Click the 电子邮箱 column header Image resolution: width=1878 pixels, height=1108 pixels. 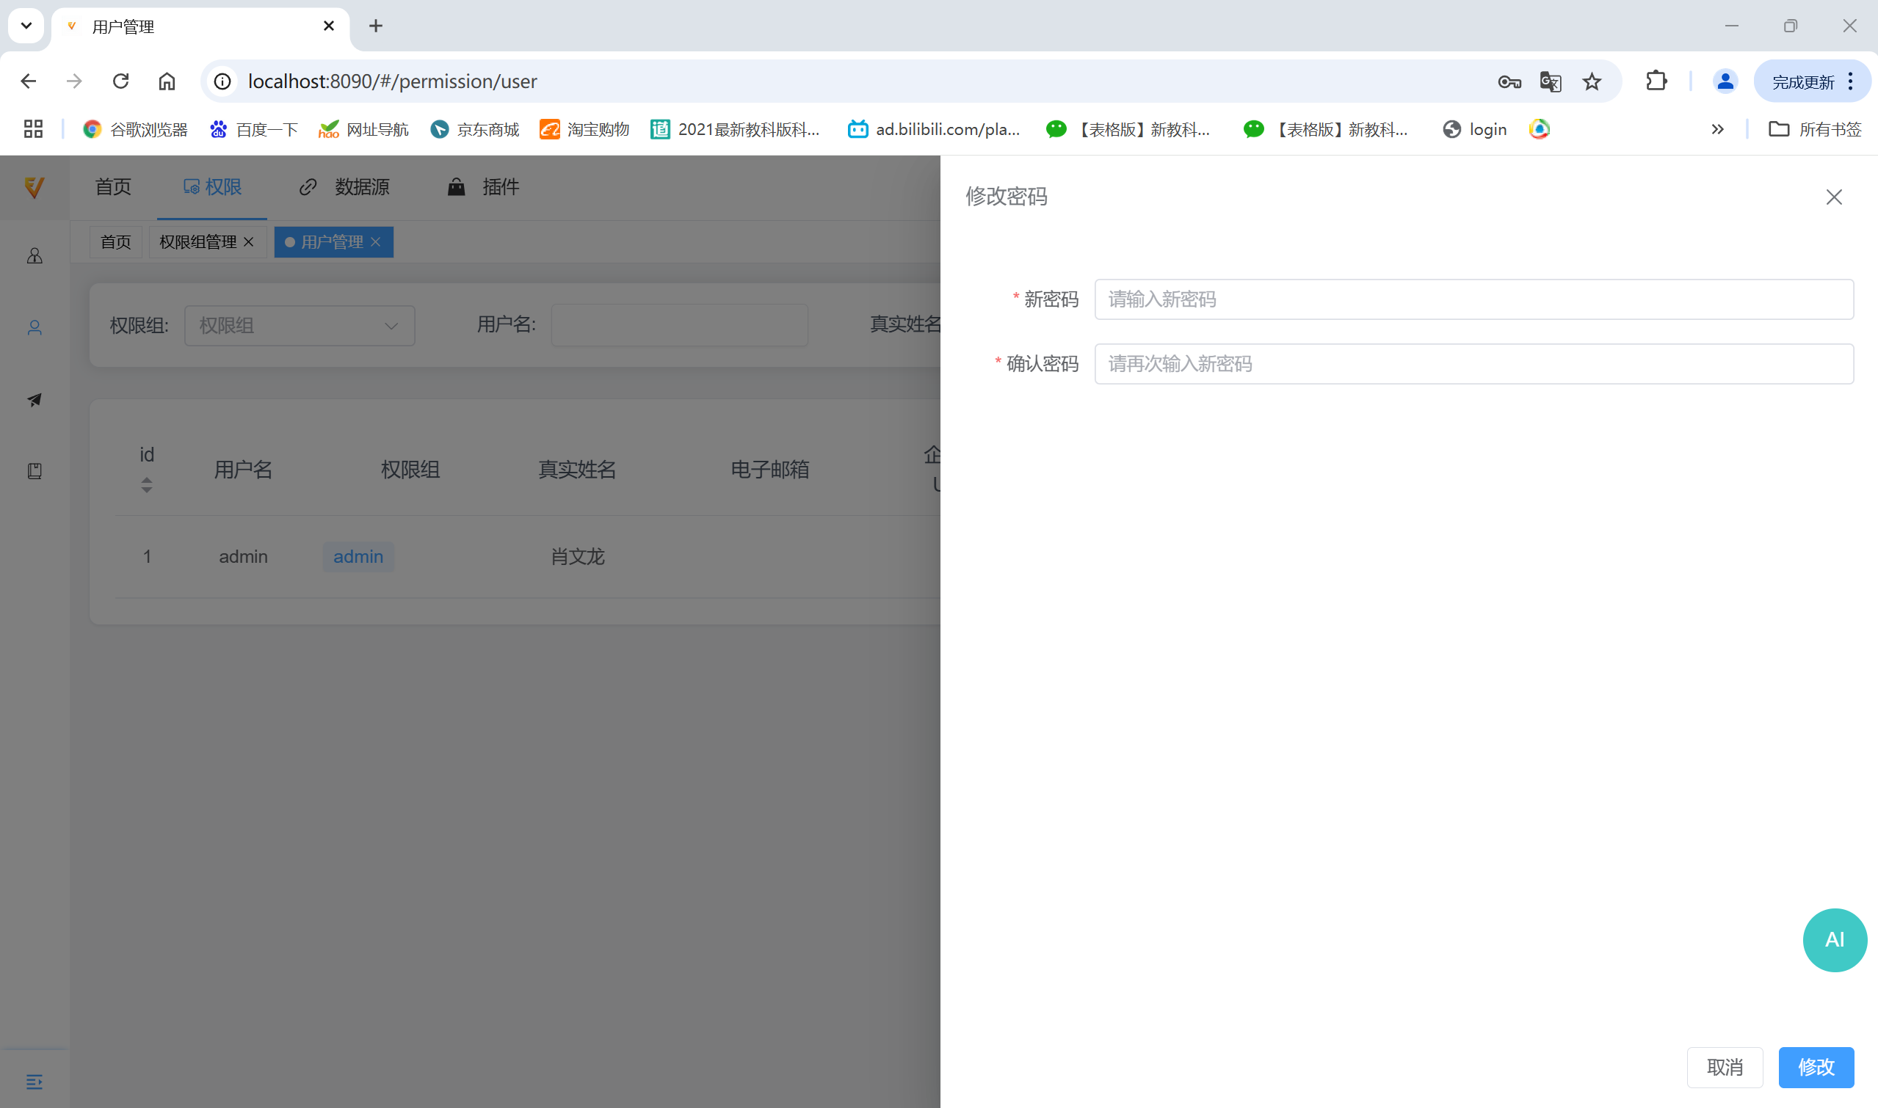coord(769,469)
